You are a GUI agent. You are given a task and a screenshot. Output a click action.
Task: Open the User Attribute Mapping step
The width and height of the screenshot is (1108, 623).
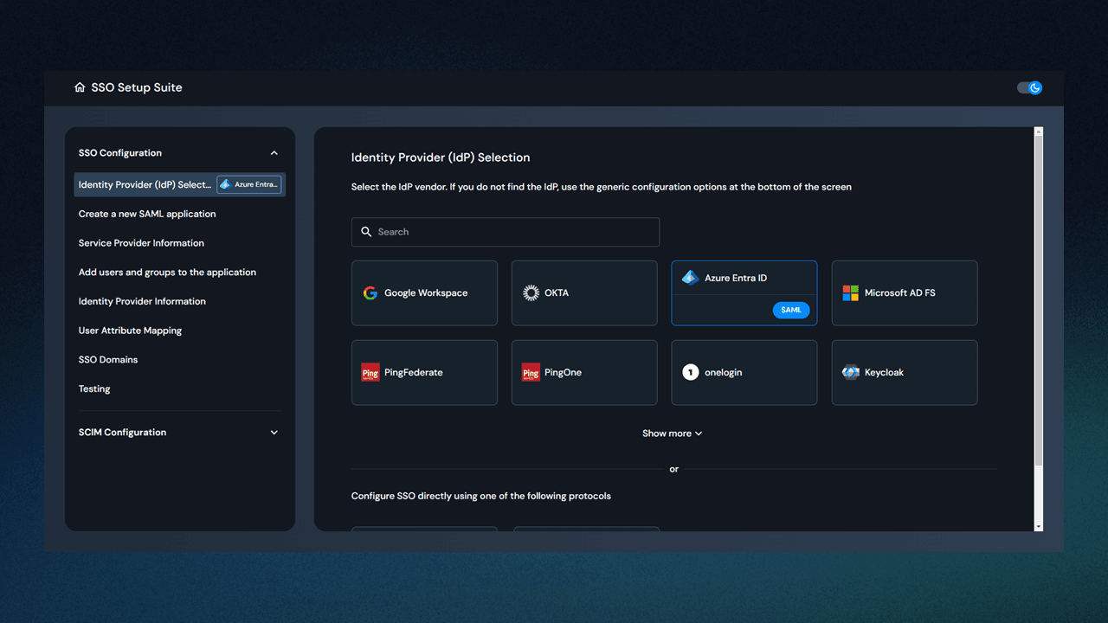(x=130, y=331)
